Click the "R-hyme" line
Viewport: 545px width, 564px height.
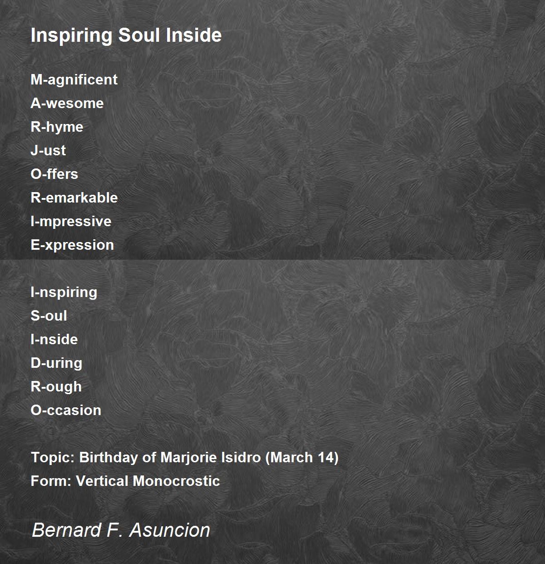[57, 127]
